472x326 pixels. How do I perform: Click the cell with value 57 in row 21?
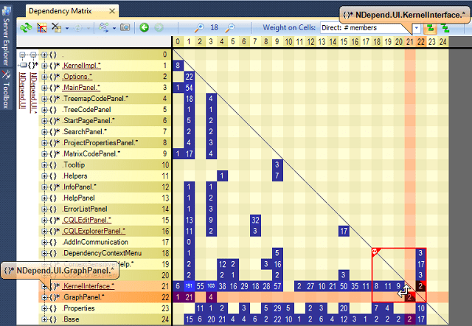[x=277, y=286]
